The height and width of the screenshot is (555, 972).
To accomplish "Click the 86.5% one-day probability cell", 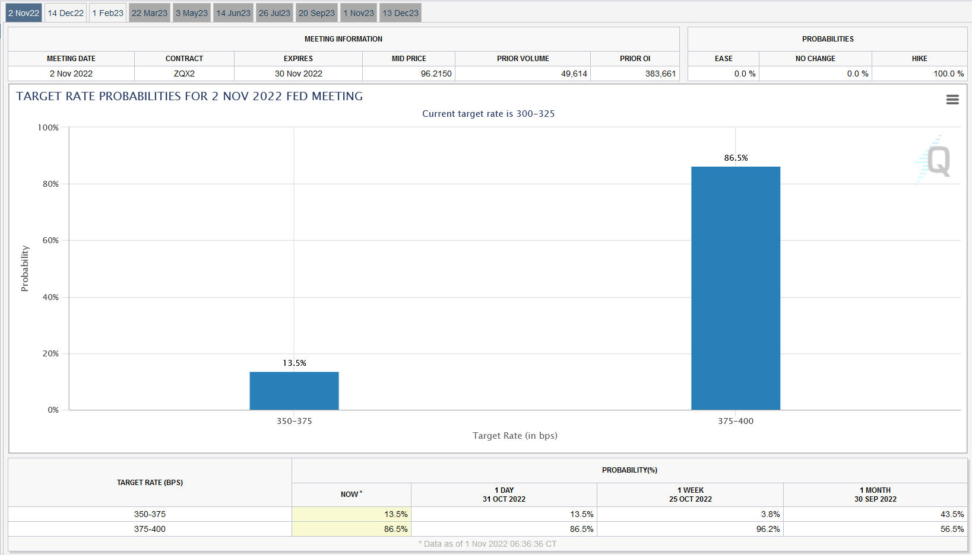I will coord(504,529).
